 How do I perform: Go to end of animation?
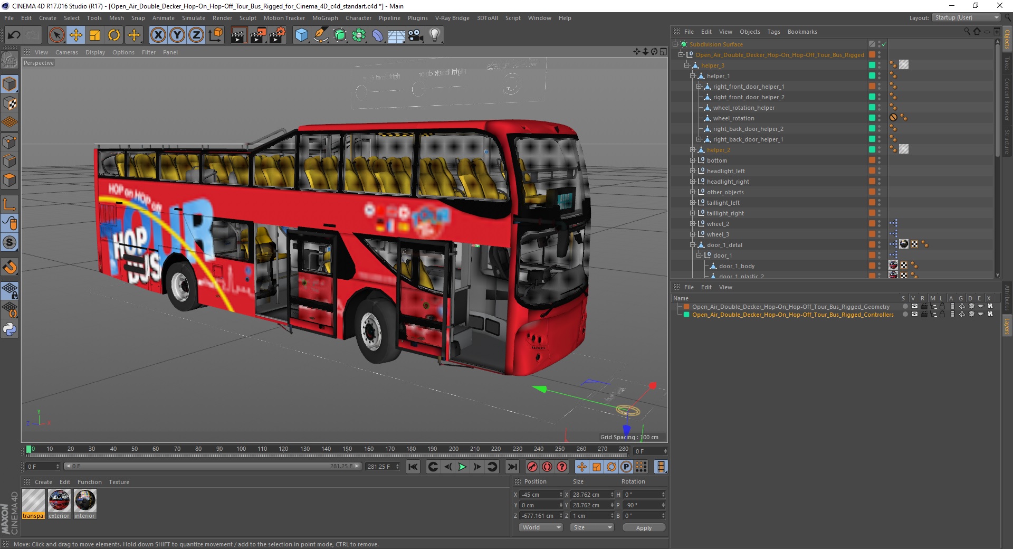512,467
